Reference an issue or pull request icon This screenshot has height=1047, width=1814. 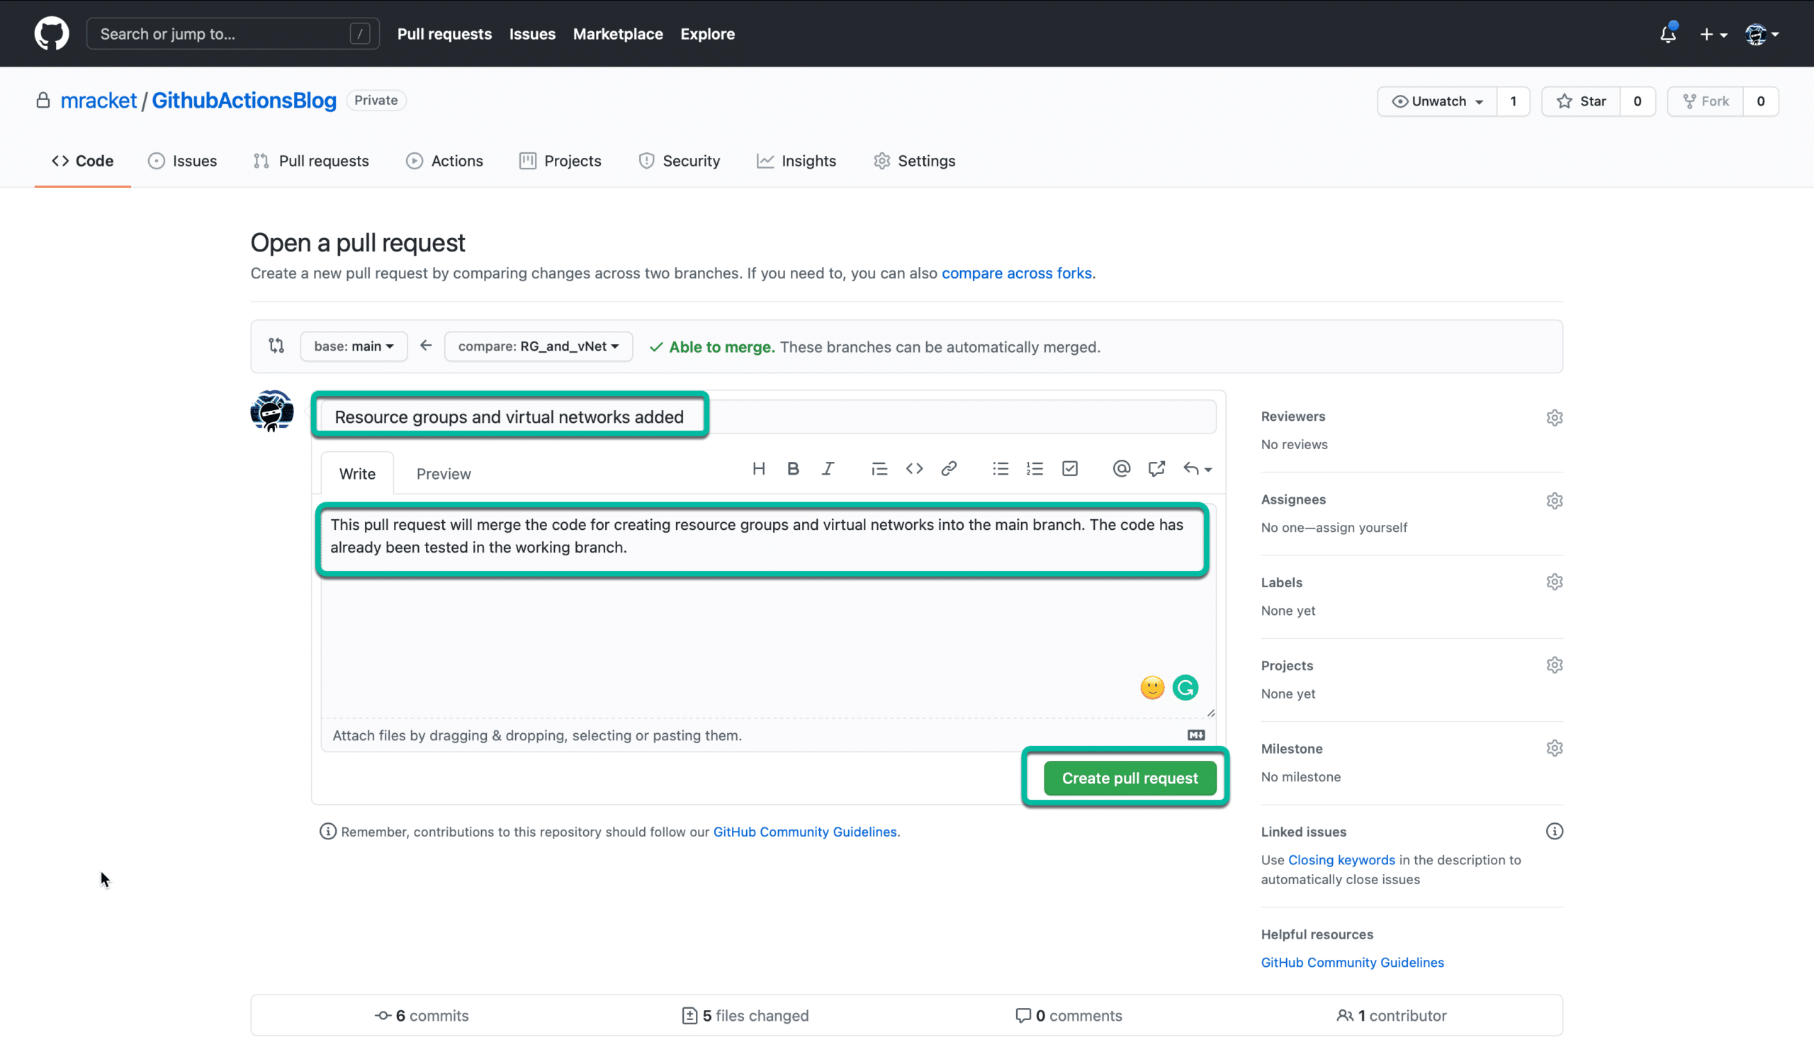pos(1156,469)
